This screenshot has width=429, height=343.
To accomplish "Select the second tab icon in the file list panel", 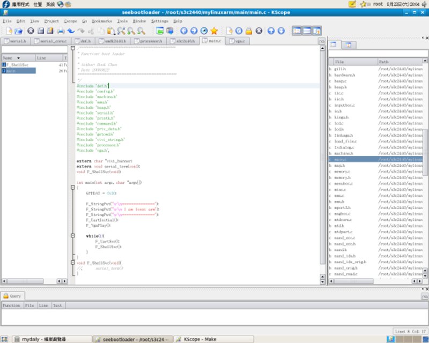I will click(x=348, y=45).
